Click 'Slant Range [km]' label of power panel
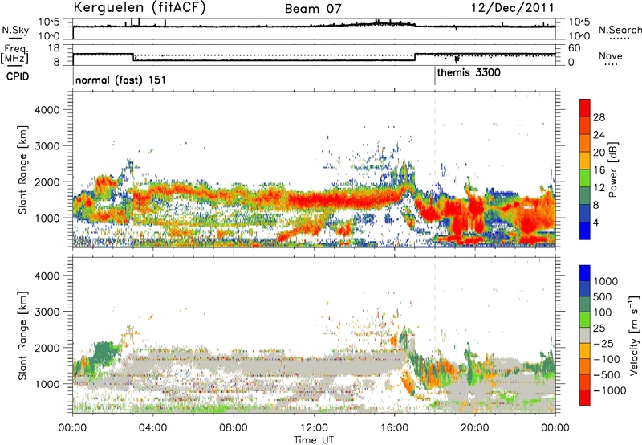The height and width of the screenshot is (445, 642). pos(22,169)
